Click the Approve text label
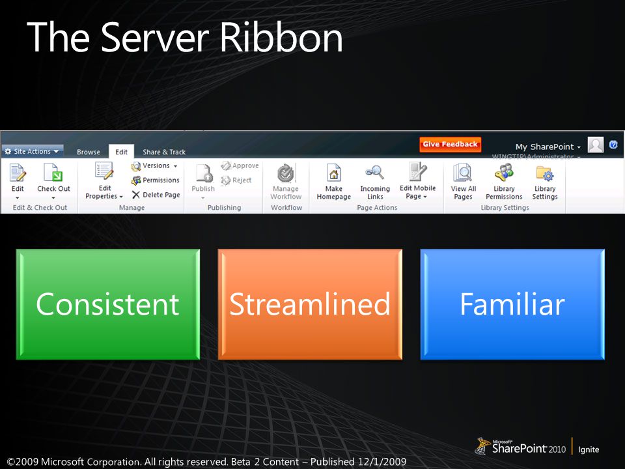The image size is (625, 469). (x=245, y=165)
